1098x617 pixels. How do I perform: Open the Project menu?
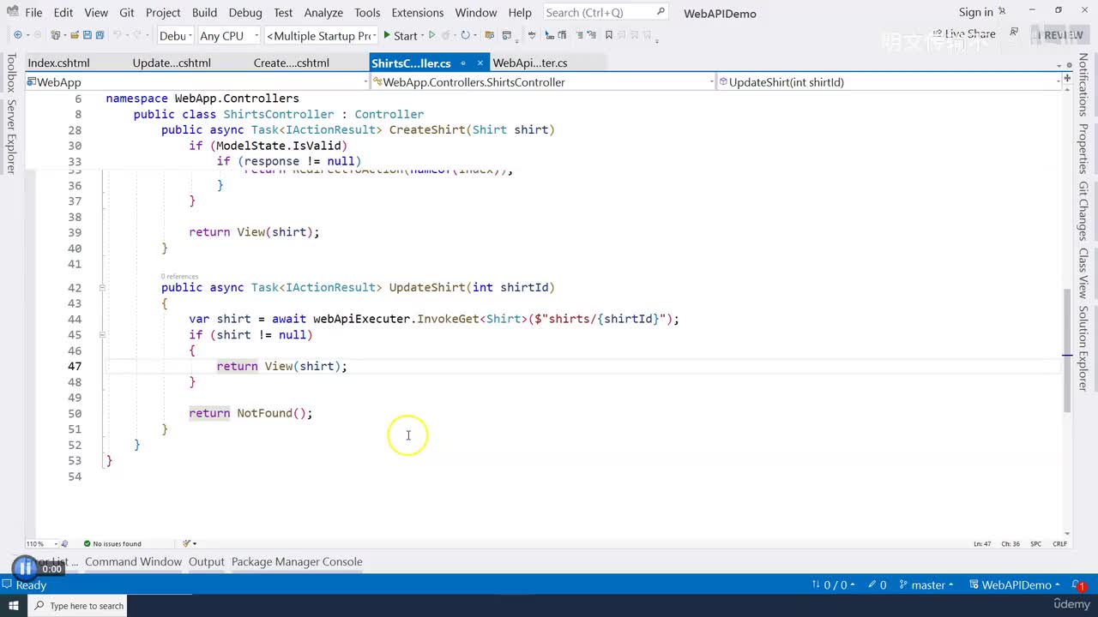[163, 13]
